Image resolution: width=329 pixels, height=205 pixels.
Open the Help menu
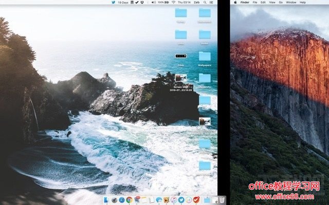click(x=303, y=2)
